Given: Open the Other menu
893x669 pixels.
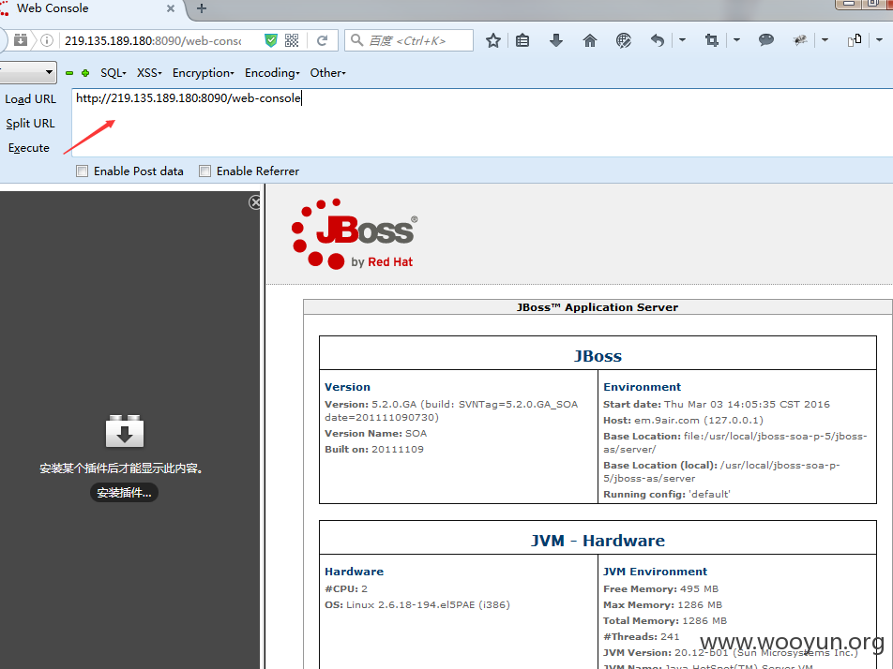Looking at the screenshot, I should pos(328,73).
